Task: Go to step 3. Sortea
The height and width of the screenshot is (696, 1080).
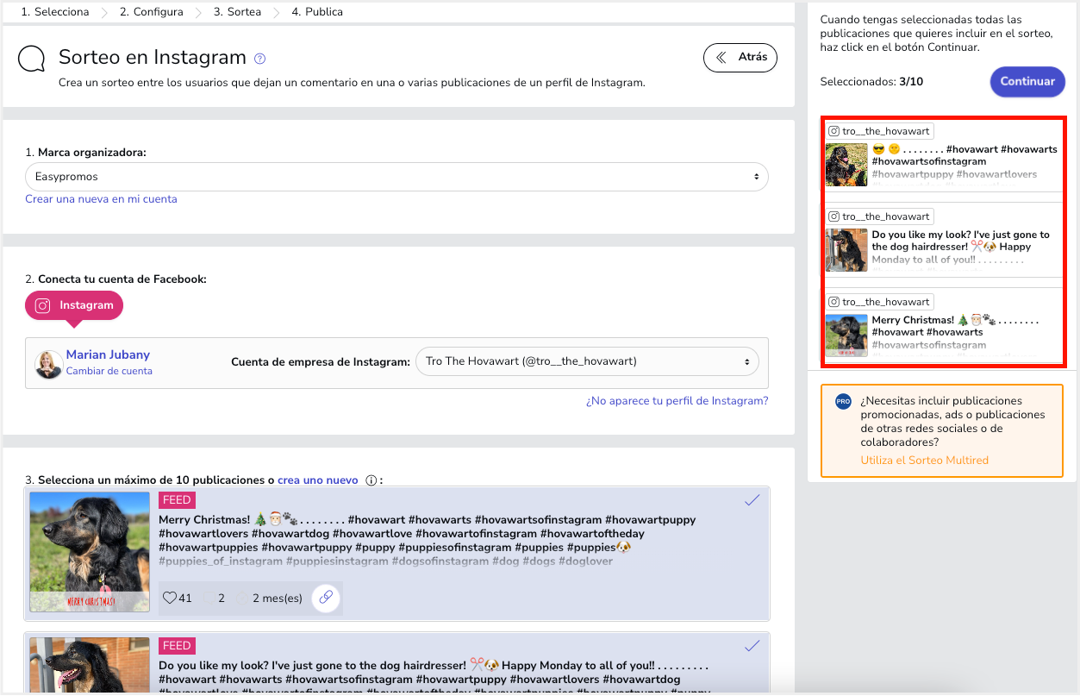Action: click(237, 12)
